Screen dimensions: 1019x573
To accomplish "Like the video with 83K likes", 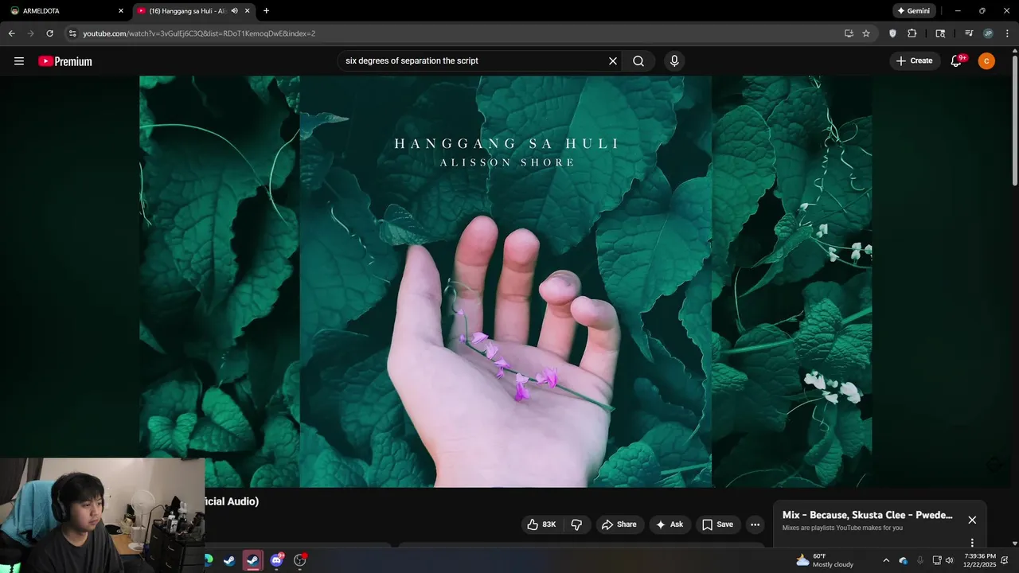I will (541, 524).
